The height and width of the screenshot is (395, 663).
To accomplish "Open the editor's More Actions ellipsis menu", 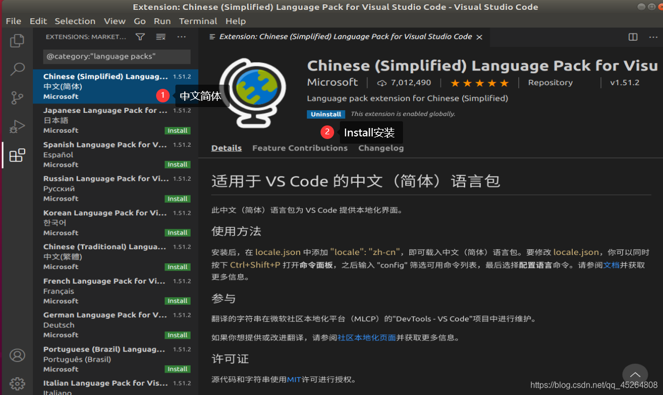I will tap(654, 37).
